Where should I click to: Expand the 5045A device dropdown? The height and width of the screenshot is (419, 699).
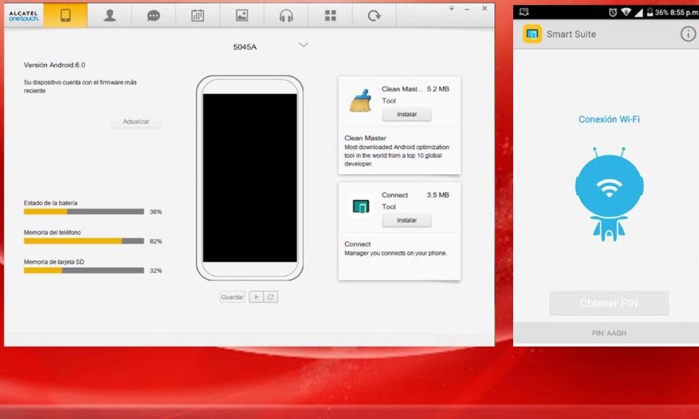point(303,45)
